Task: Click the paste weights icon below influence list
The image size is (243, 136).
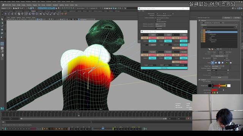Action: tap(212, 49)
